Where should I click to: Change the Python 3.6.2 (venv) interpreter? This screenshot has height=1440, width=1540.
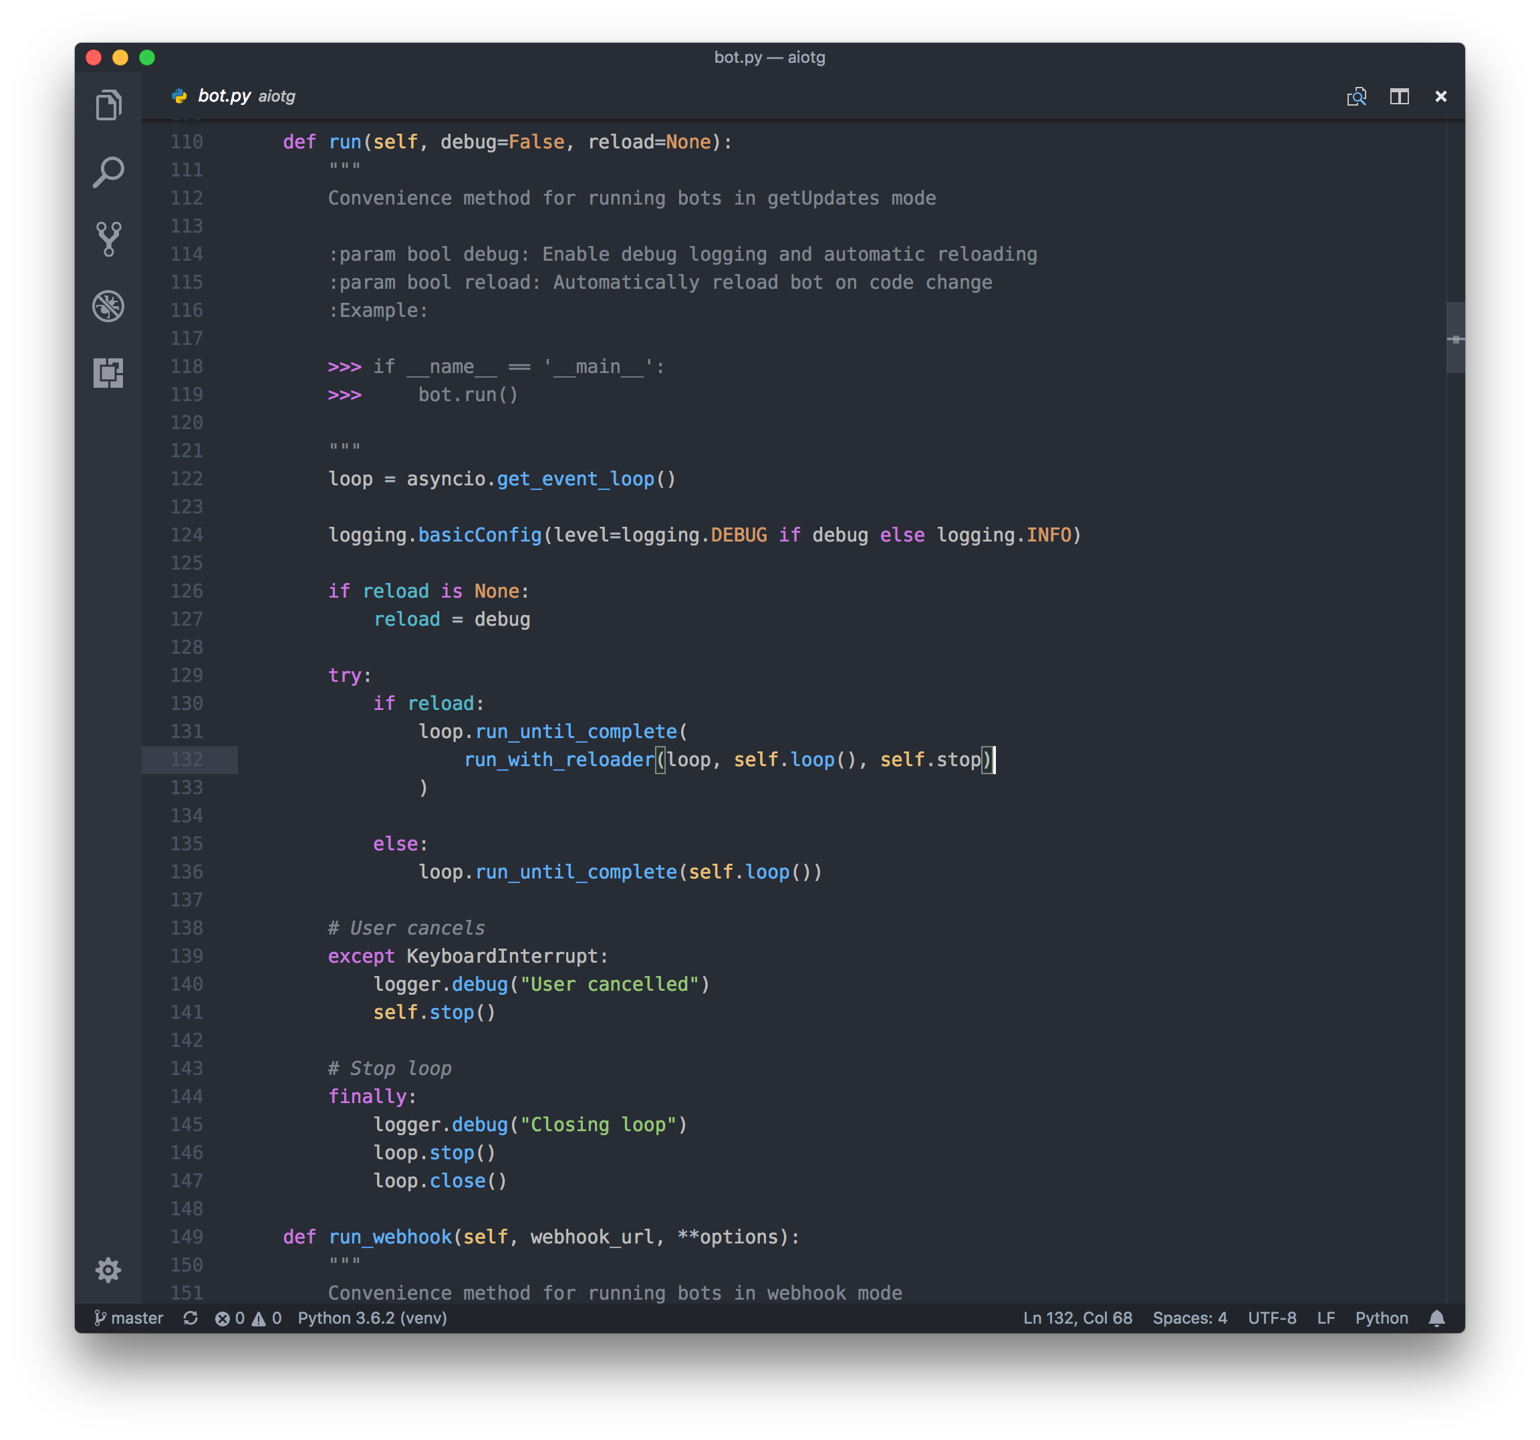pos(372,1318)
